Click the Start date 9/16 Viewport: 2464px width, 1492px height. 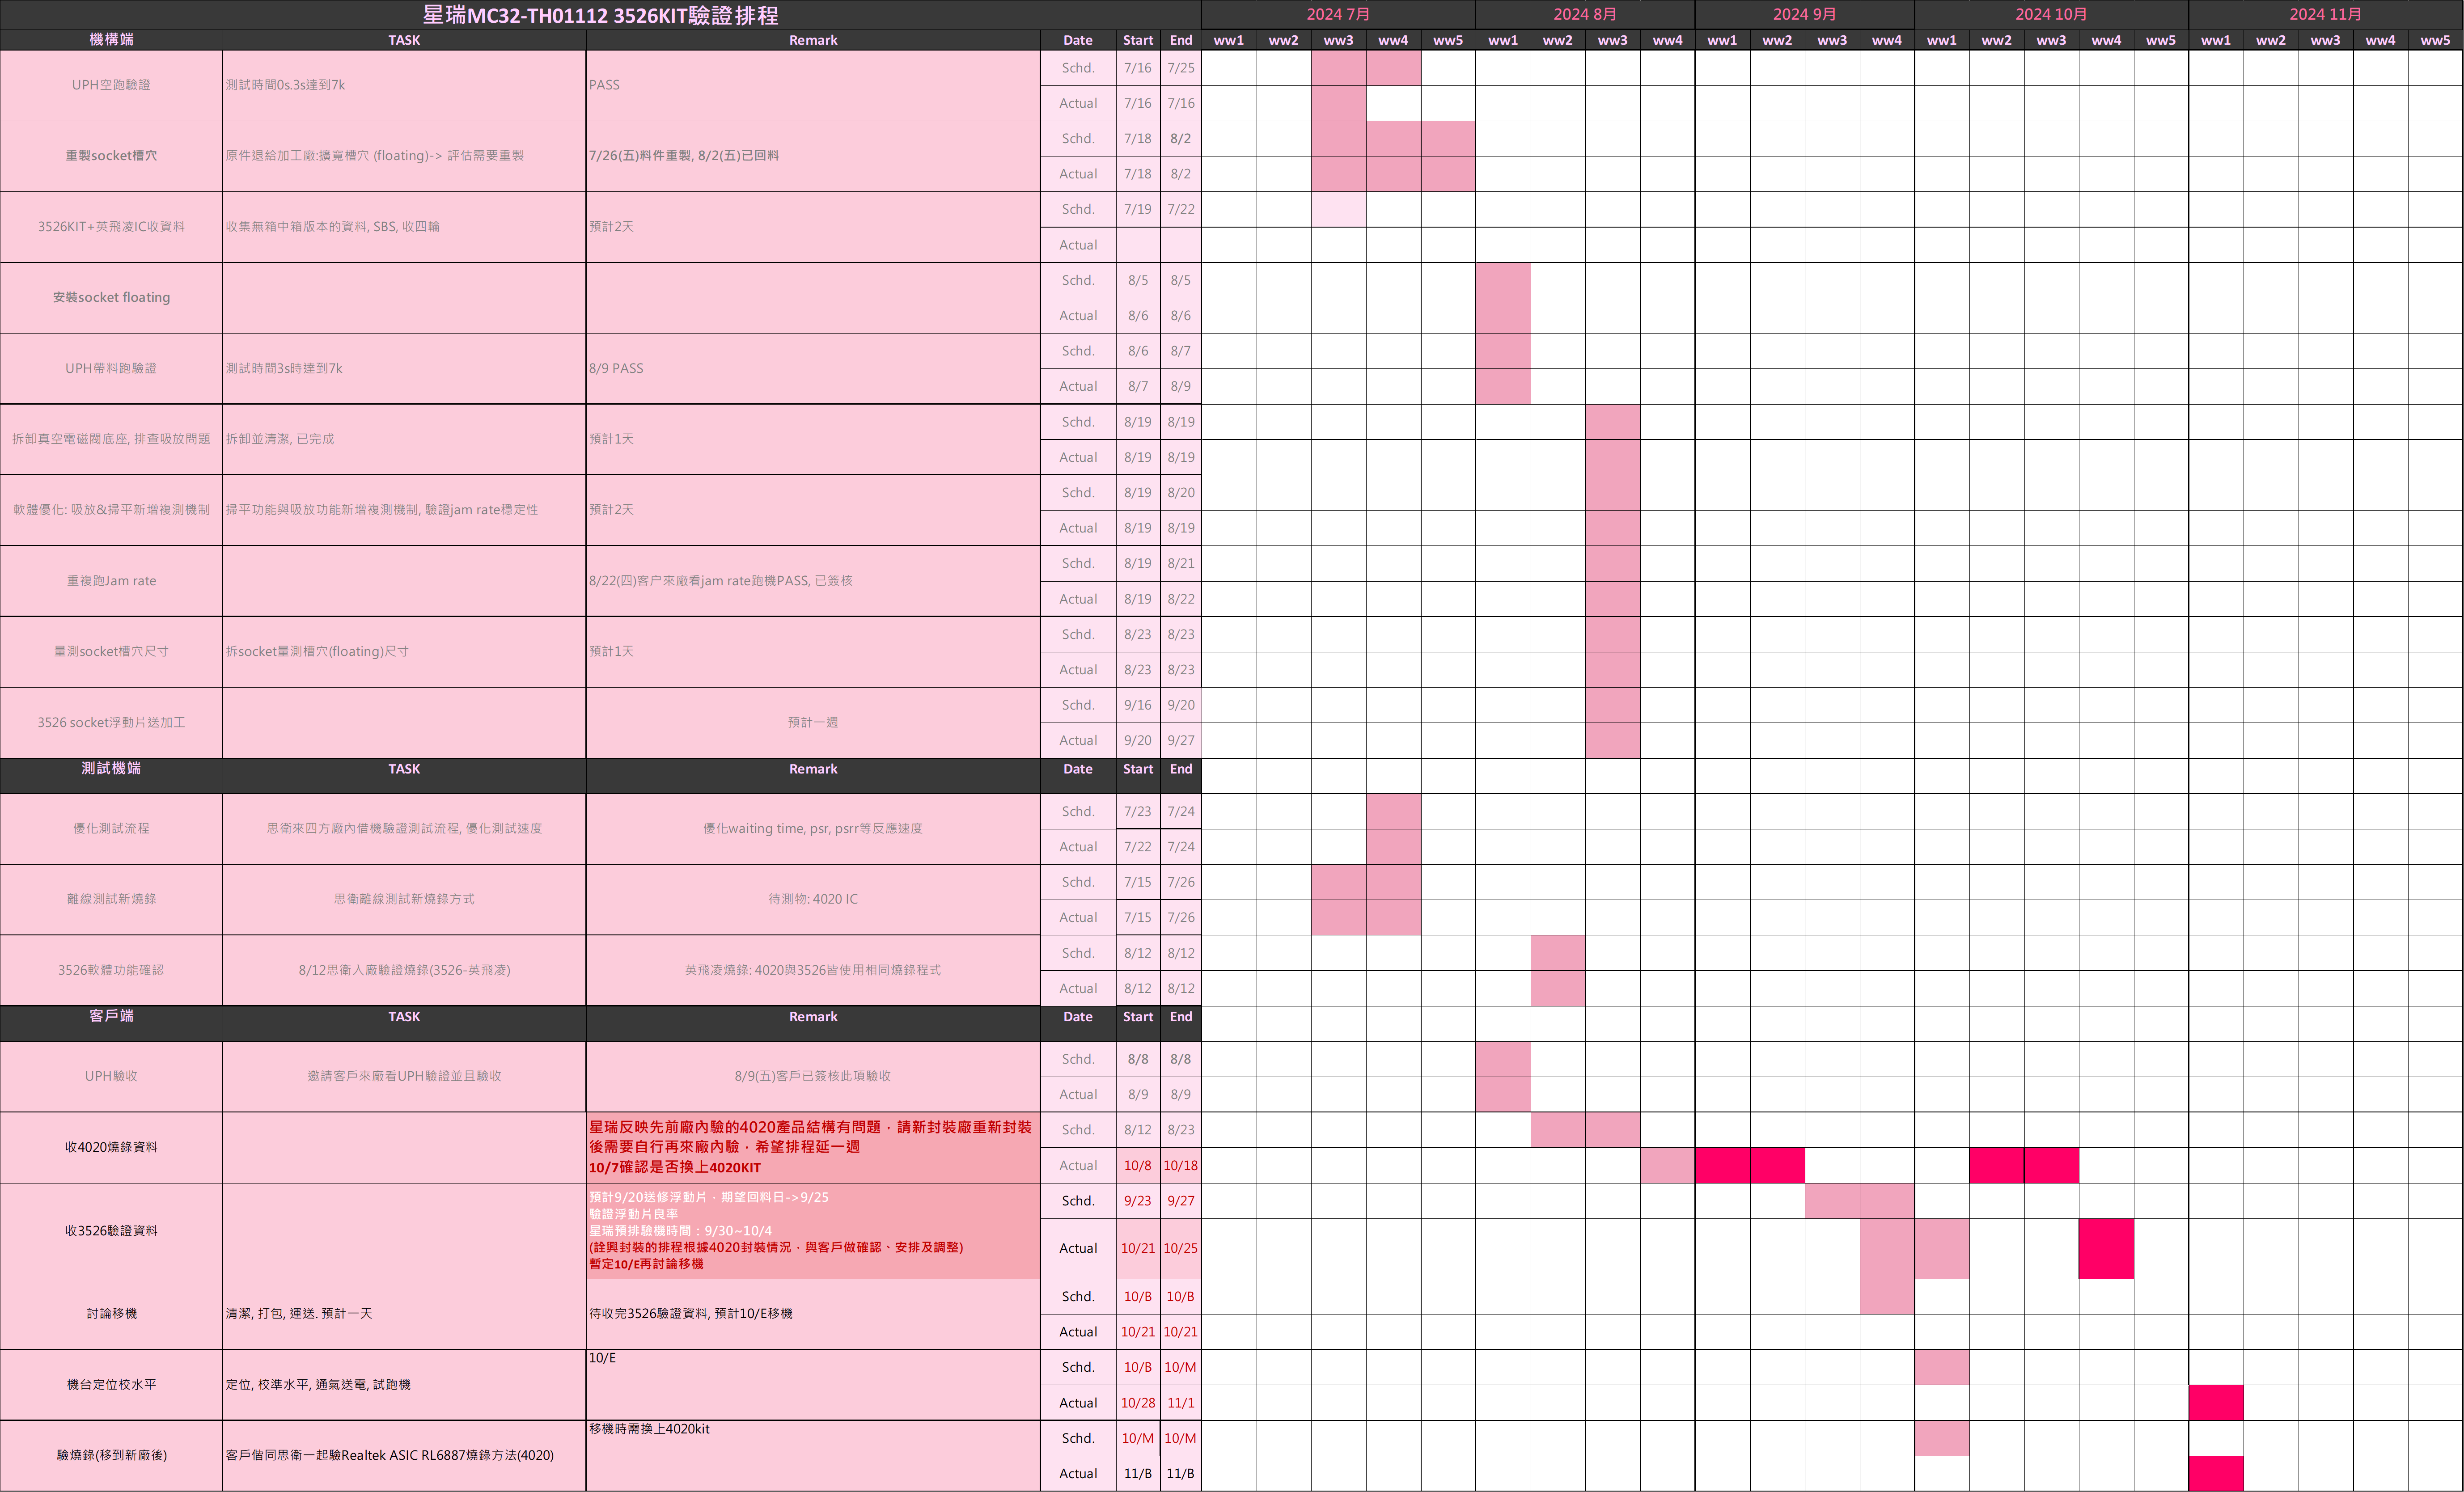(x=1138, y=706)
